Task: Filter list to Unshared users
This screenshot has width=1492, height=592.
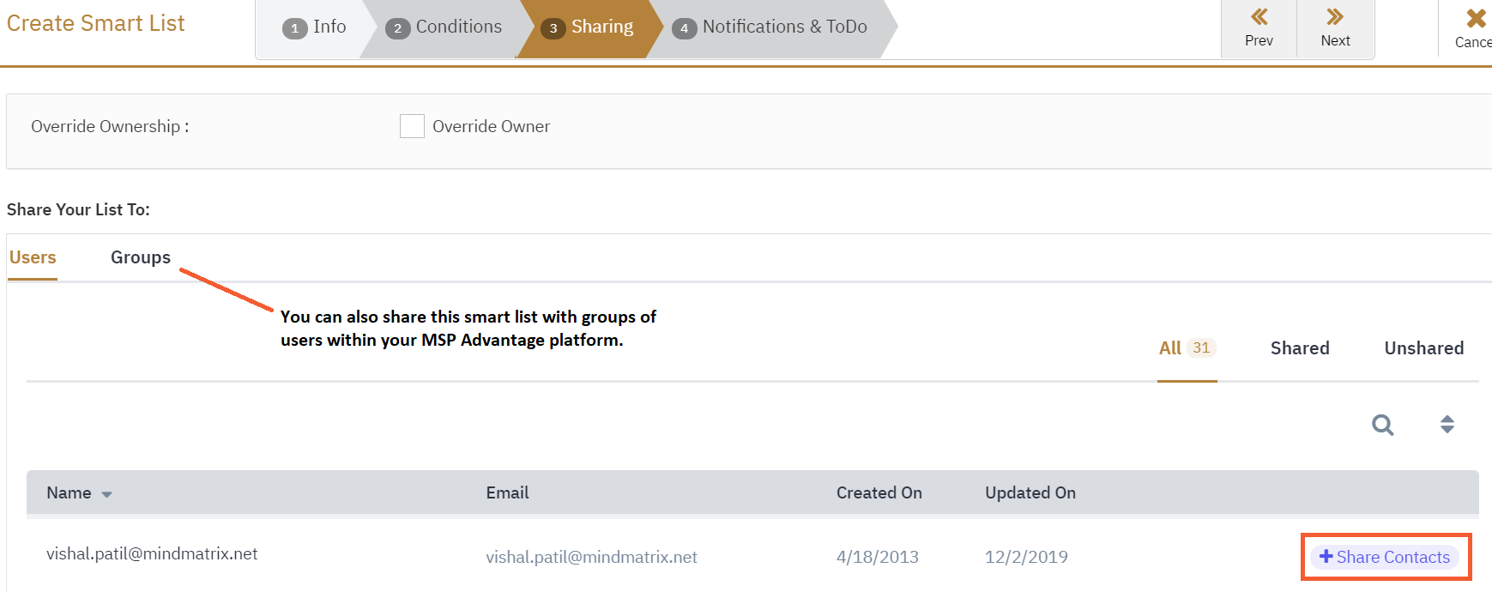Action: [1423, 348]
